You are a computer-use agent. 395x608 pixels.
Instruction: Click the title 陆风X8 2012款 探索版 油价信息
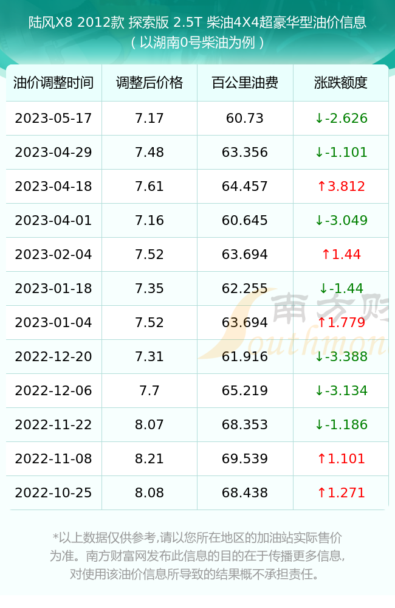197,22
